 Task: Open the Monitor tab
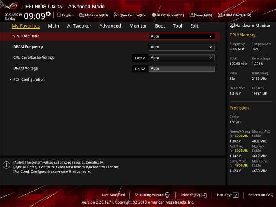coord(138,26)
